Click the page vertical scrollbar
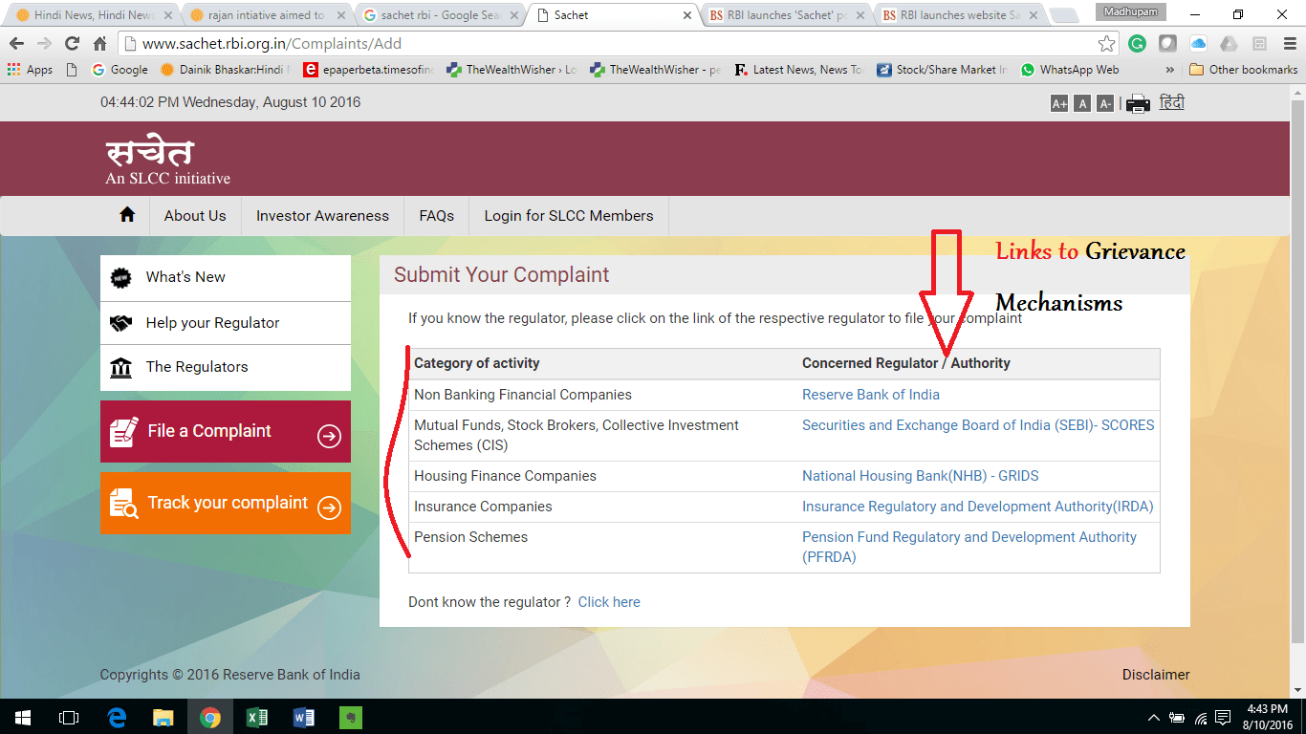The height and width of the screenshot is (734, 1306). pyautogui.click(x=1297, y=373)
